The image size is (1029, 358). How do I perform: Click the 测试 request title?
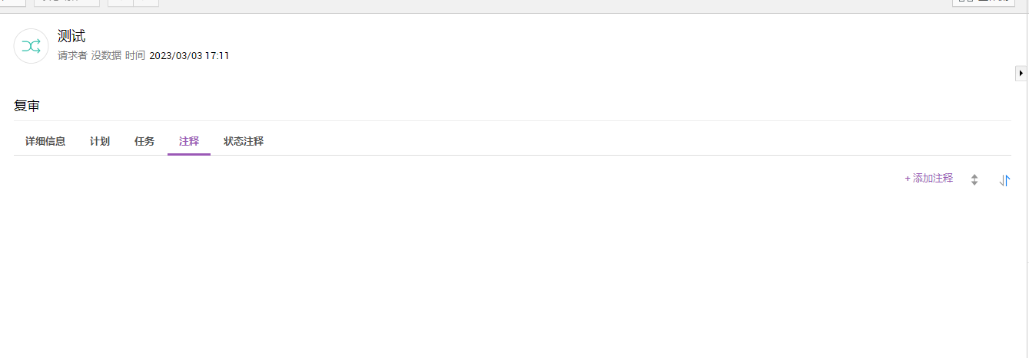click(x=71, y=36)
